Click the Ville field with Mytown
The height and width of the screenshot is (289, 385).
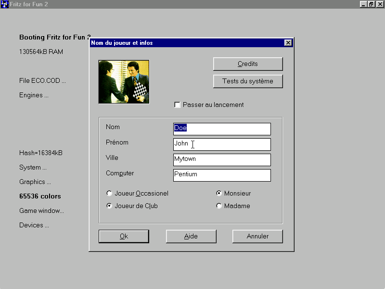(x=222, y=160)
